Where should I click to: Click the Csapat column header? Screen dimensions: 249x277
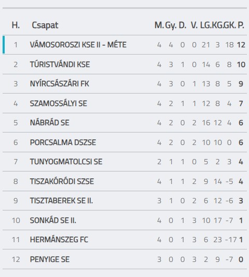coord(45,25)
